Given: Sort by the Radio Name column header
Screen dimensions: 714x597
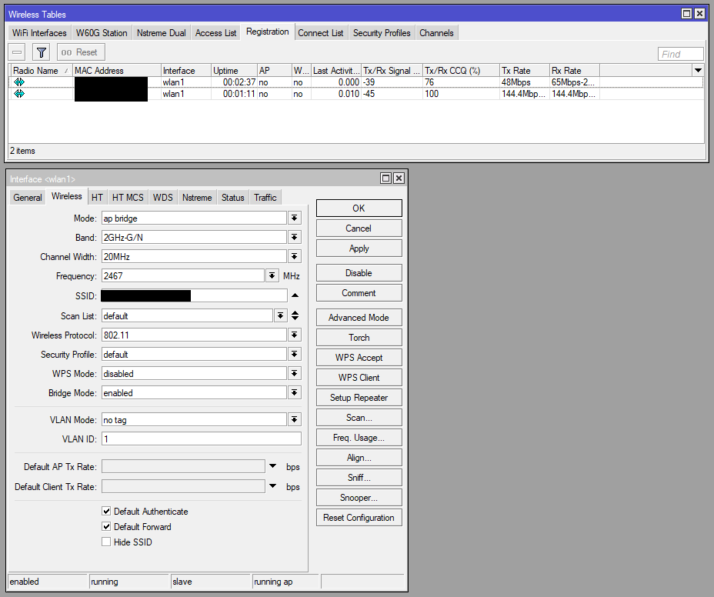Looking at the screenshot, I should [x=41, y=71].
